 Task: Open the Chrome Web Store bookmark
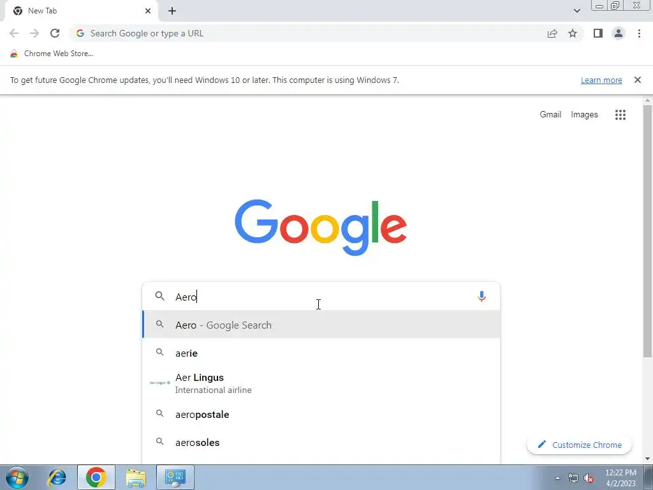pyautogui.click(x=52, y=54)
